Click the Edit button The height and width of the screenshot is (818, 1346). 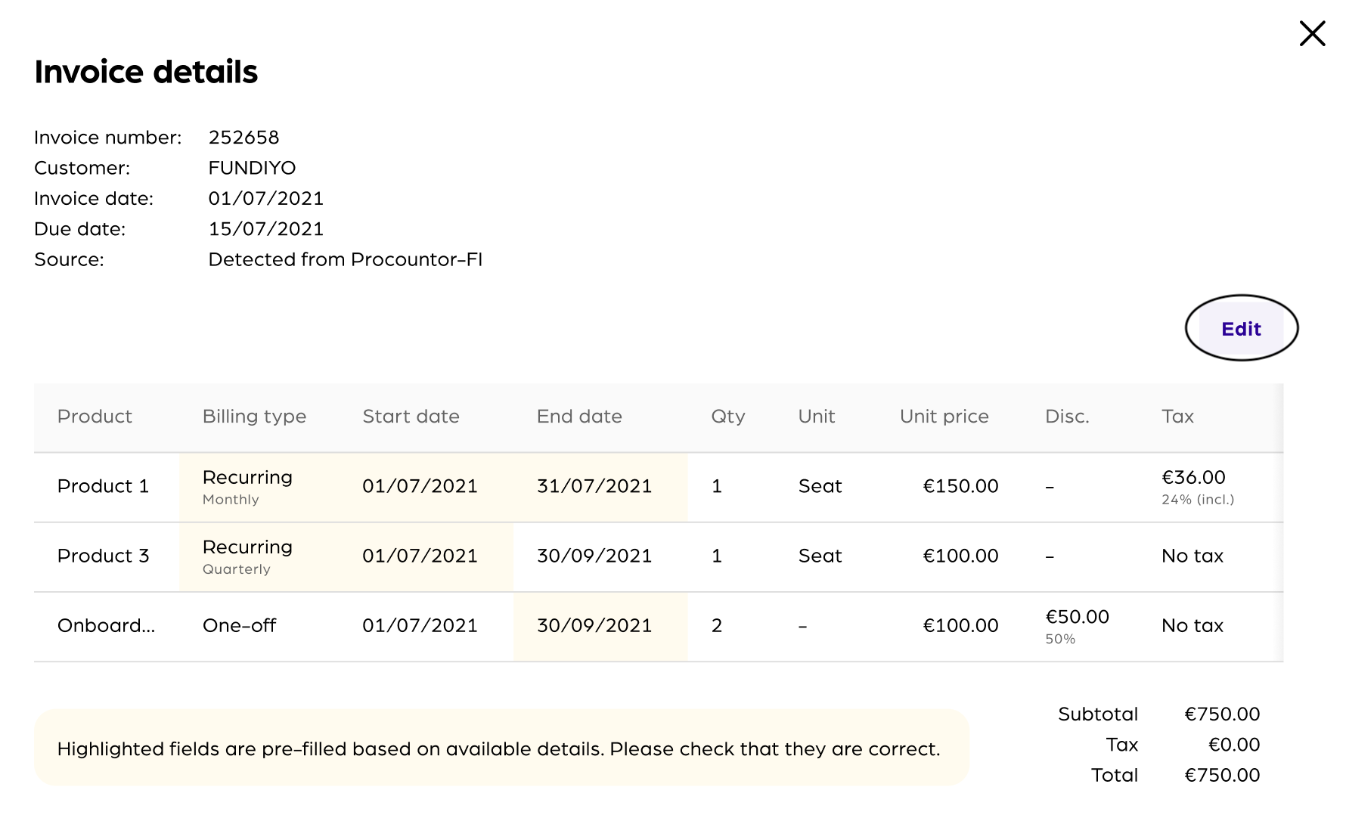click(x=1241, y=329)
